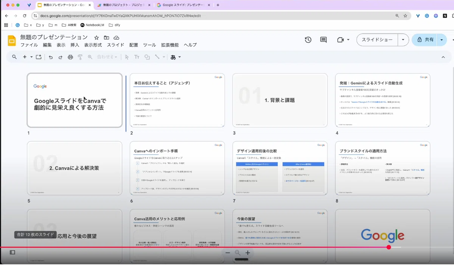
Task: Click the Notion extension icon
Action: [446, 16]
